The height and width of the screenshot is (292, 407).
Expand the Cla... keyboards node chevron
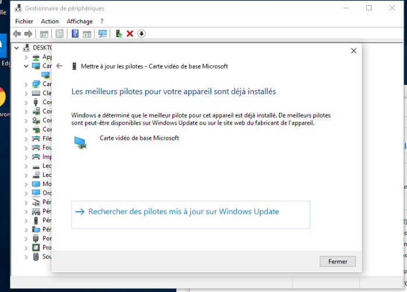tap(26, 93)
